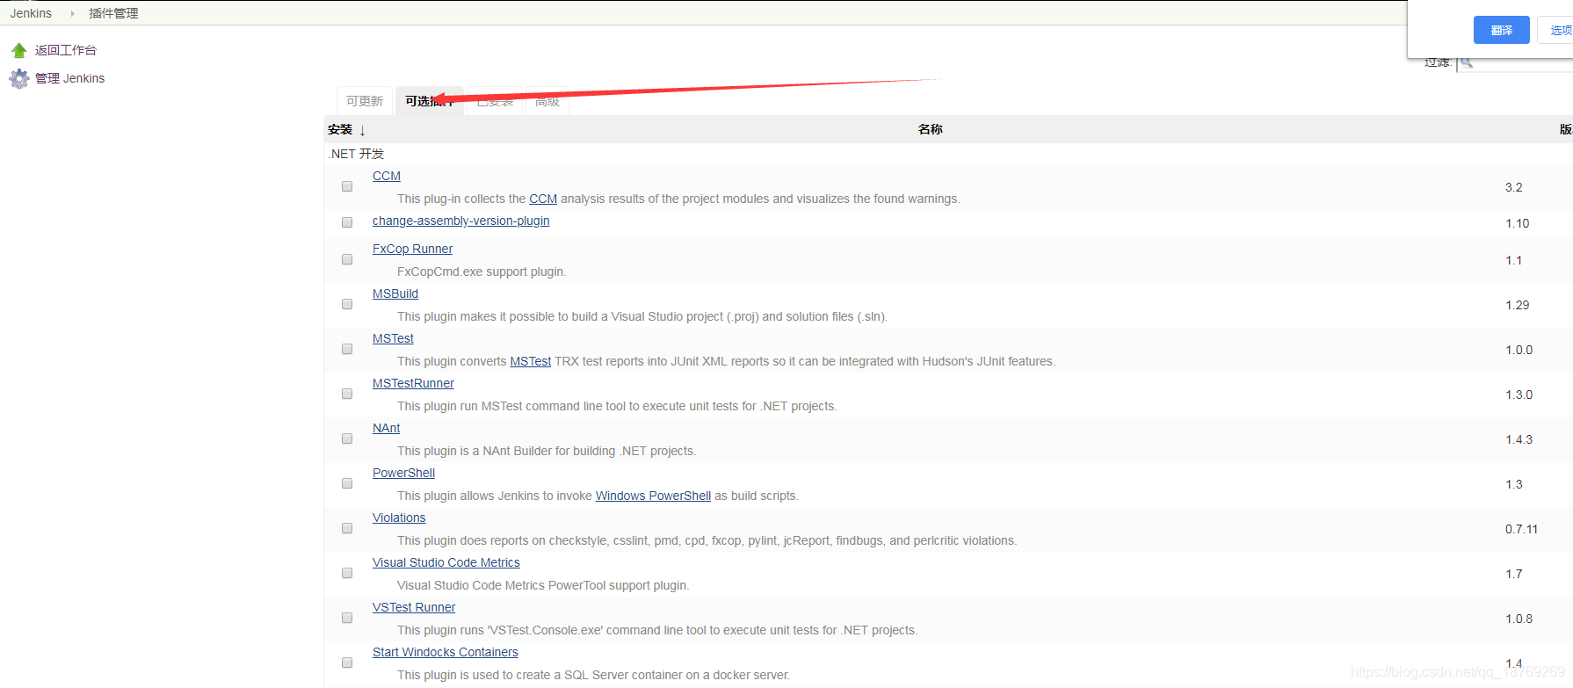Viewport: 1573px width, 688px height.
Task: Select the MSBuild plugin checkbox
Action: pos(347,304)
